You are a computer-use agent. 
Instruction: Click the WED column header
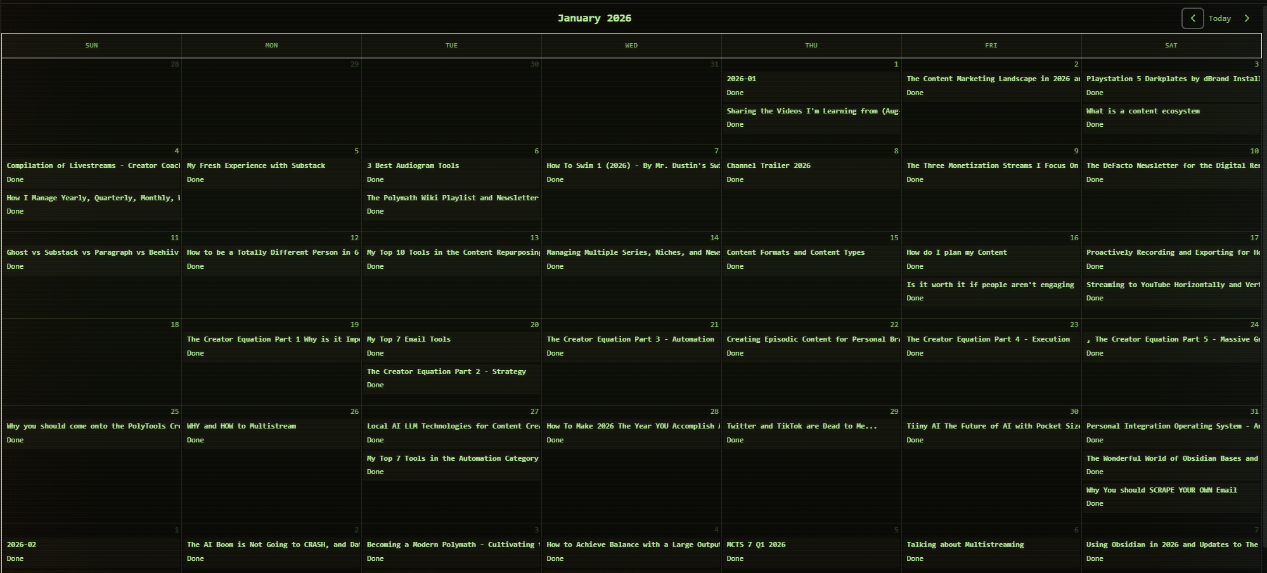[x=631, y=46]
